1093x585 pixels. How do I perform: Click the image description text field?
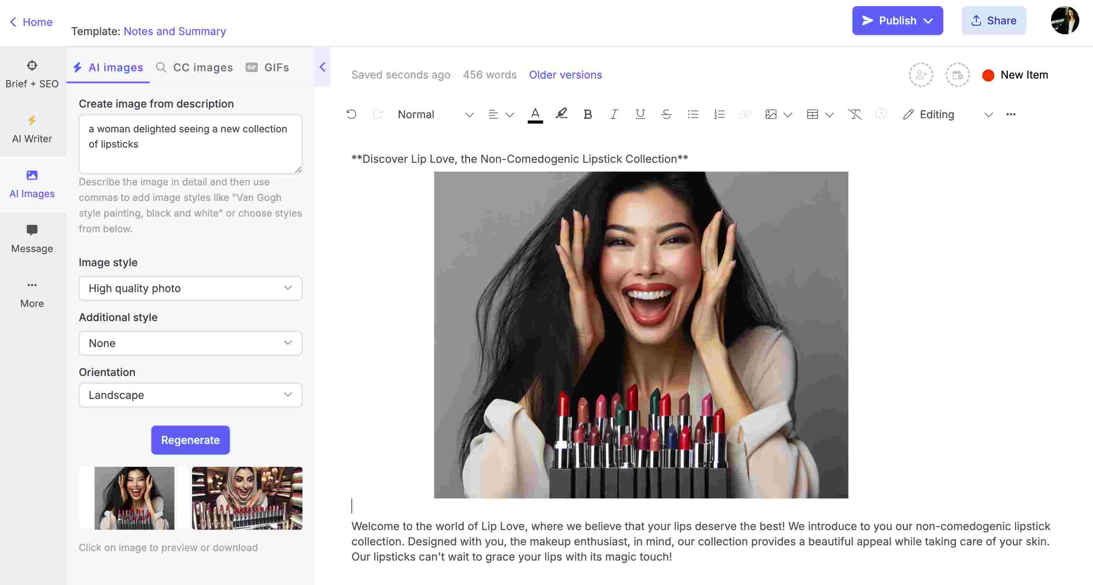click(x=191, y=144)
